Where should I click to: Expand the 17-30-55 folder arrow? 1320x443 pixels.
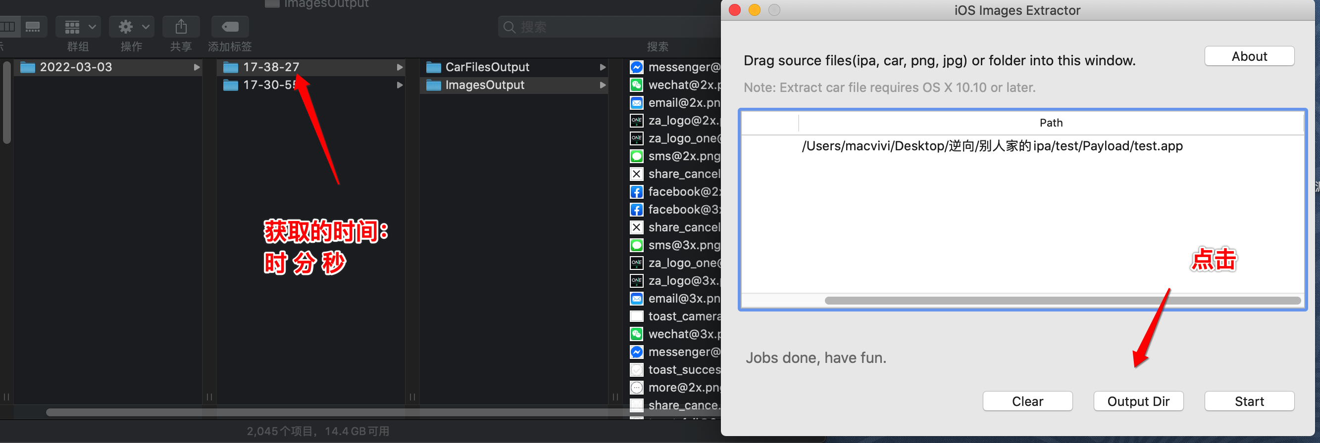pos(399,85)
